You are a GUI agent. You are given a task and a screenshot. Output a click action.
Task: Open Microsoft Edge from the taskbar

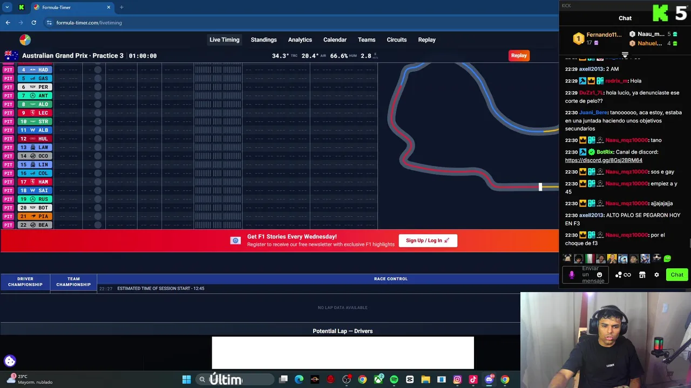point(299,379)
